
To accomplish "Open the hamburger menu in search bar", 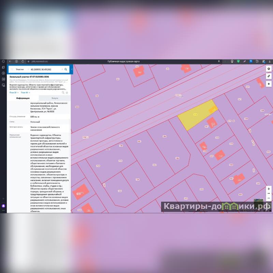I will 11,69.
